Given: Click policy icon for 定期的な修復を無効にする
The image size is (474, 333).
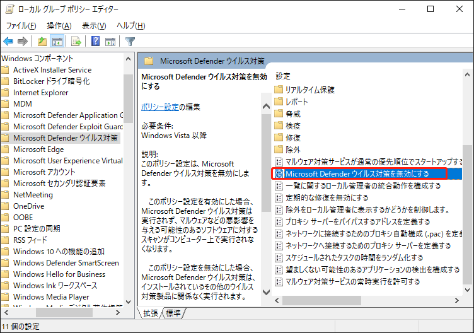Looking at the screenshot, I should (x=279, y=197).
